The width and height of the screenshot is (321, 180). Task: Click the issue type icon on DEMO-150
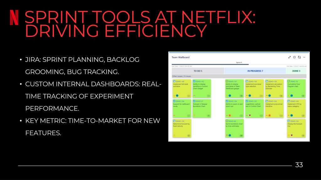[x=247, y=81]
